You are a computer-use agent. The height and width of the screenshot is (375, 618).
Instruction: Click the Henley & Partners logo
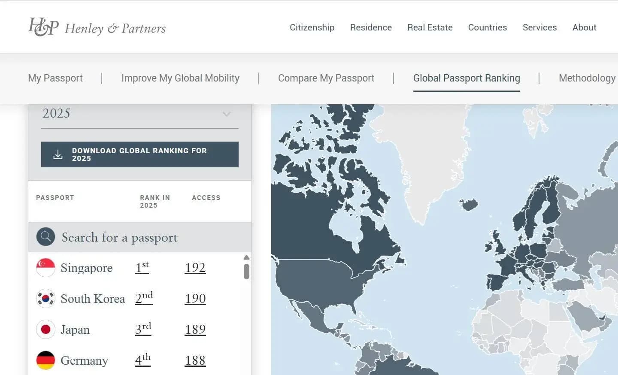coord(97,27)
